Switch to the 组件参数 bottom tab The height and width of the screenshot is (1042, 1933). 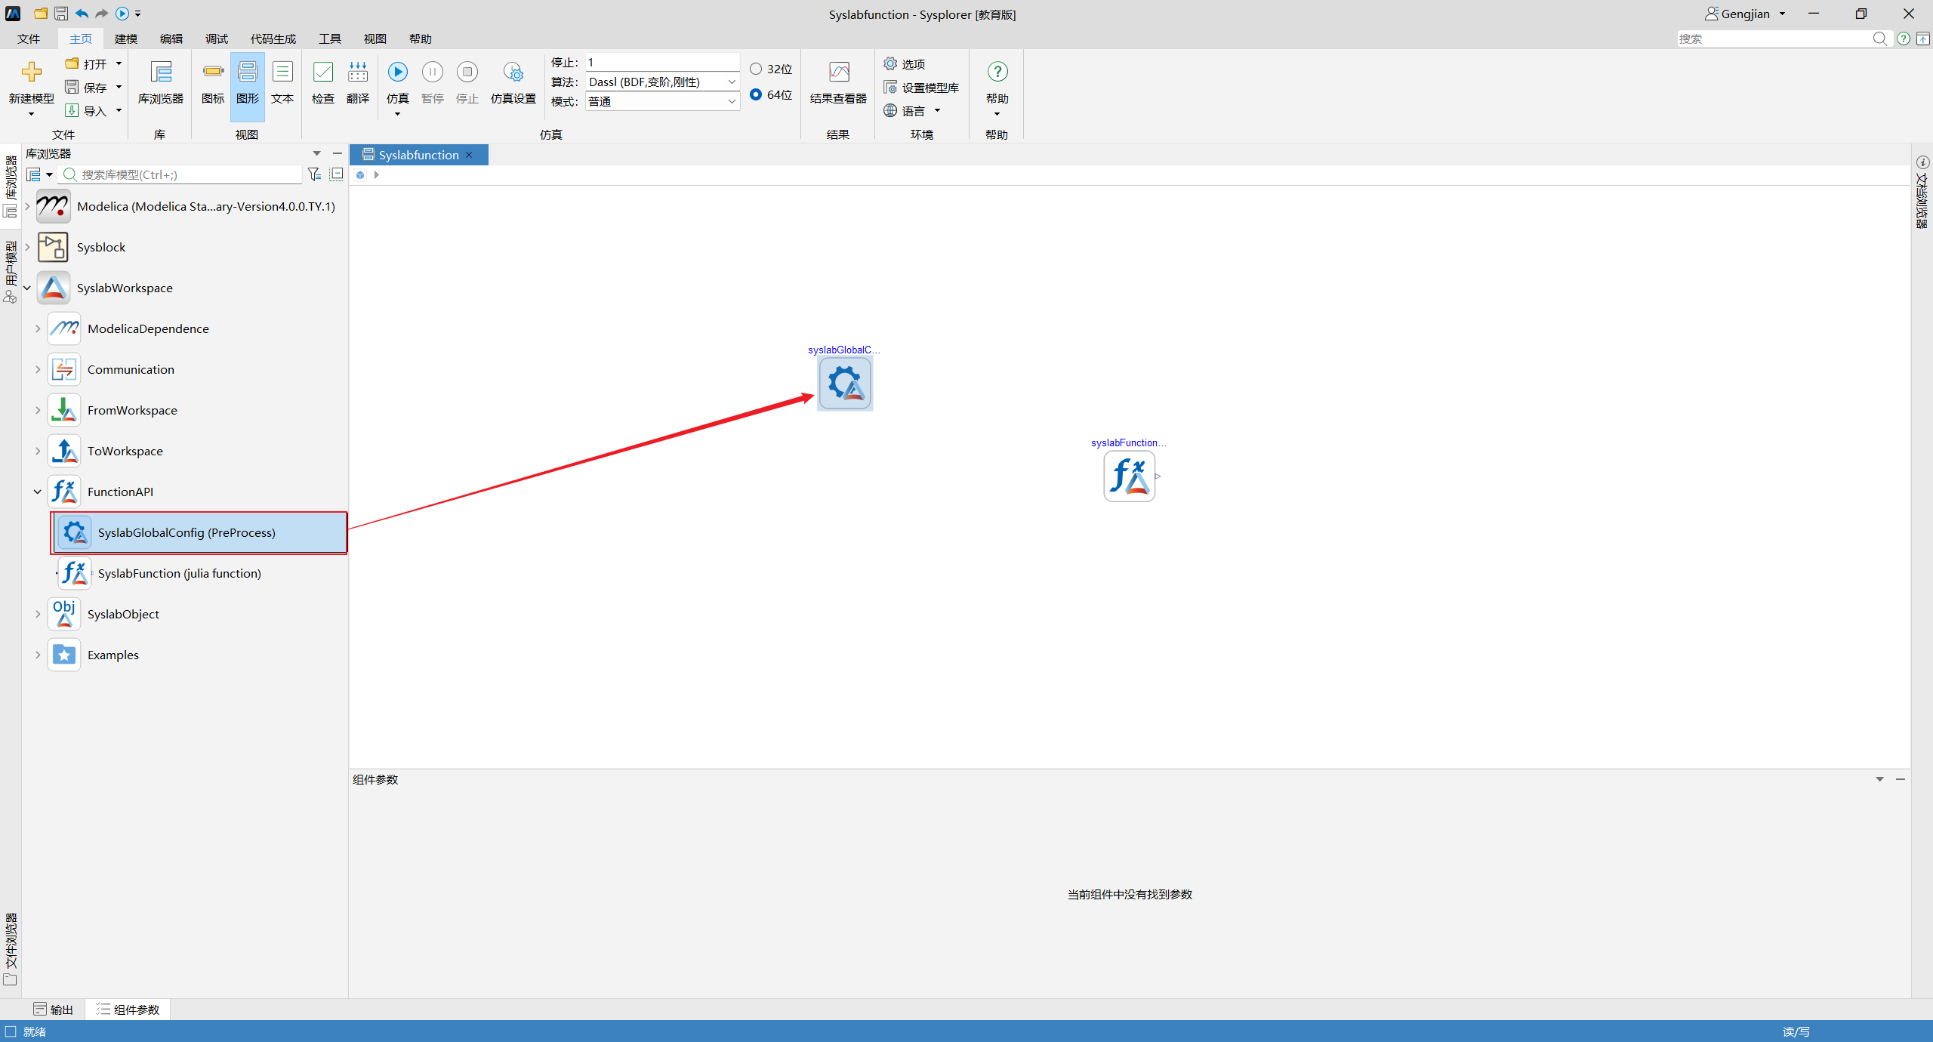128,1010
